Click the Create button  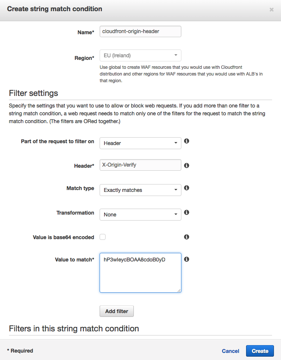[x=260, y=351]
